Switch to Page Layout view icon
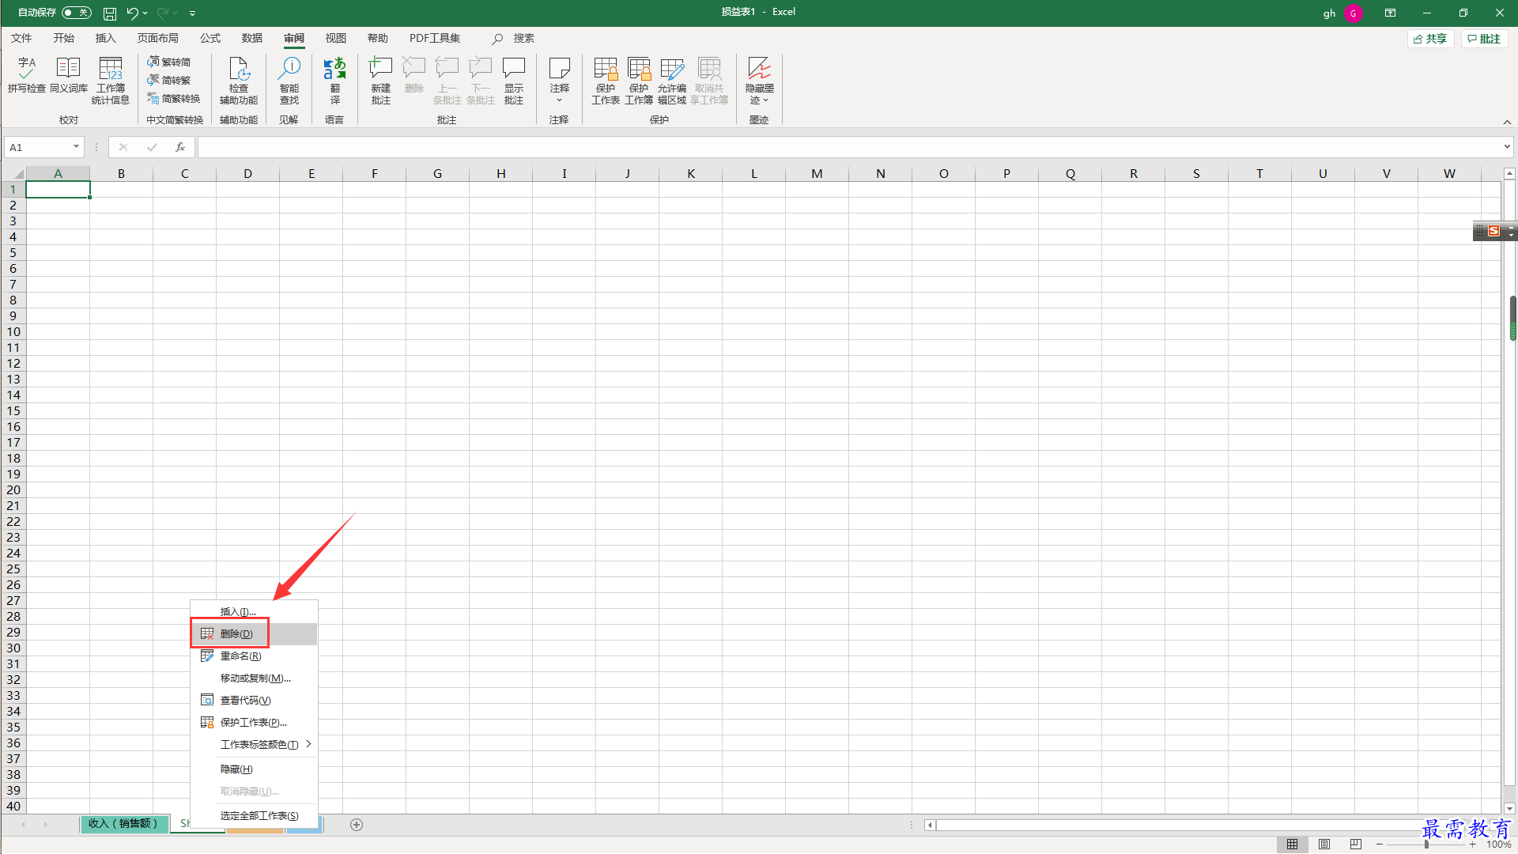Viewport: 1518px width, 854px height. point(1324,845)
